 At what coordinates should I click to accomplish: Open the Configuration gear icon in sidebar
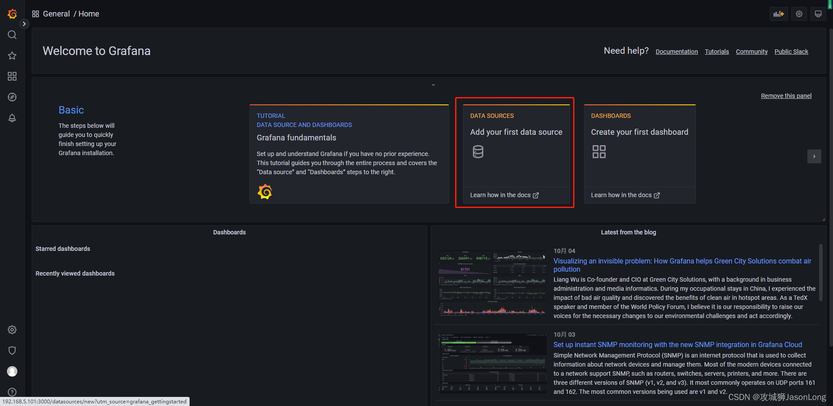pos(12,330)
